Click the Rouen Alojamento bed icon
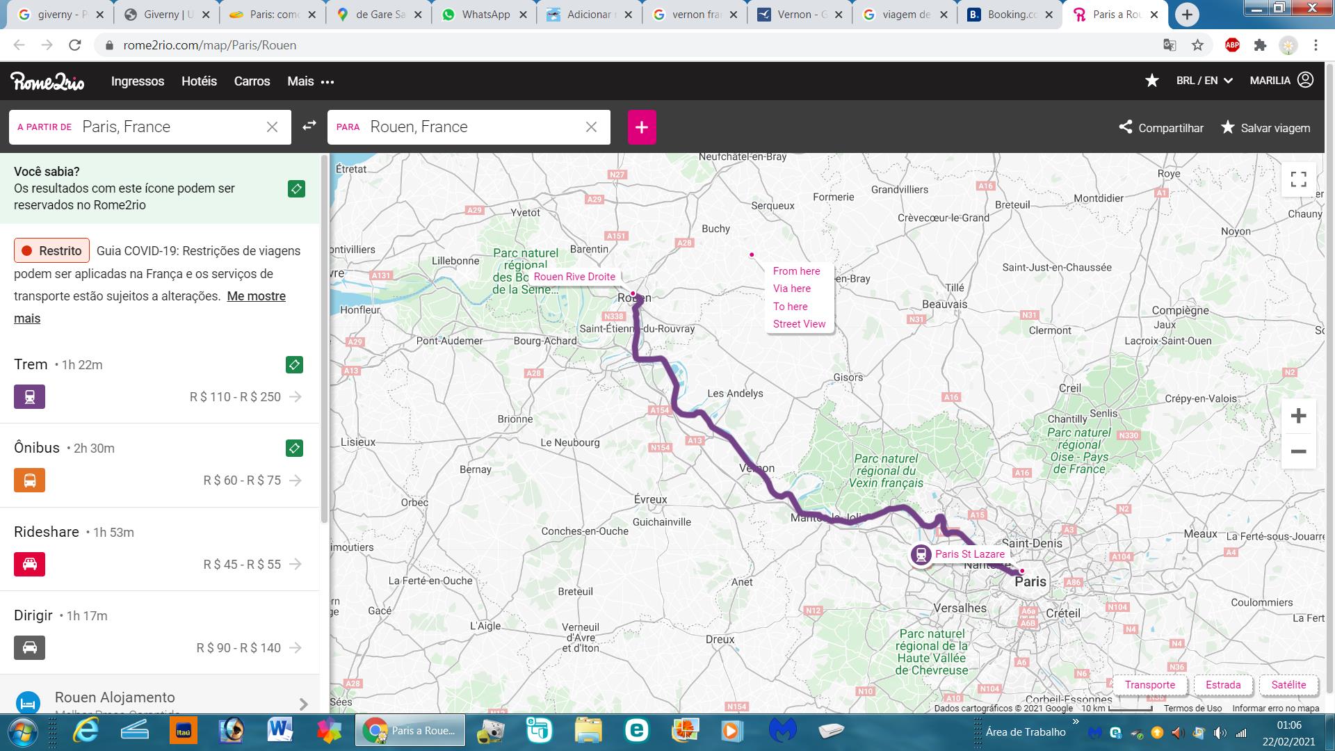Viewport: 1335px width, 751px height. coord(28,703)
